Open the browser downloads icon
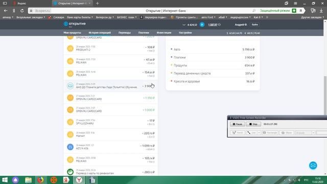This screenshot has width=327, height=184. tap(321, 11)
